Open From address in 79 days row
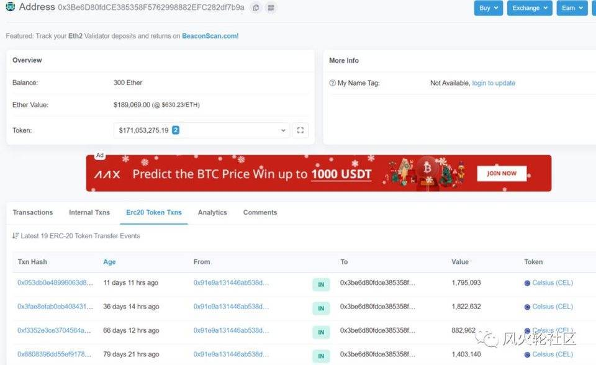The image size is (596, 365). pyautogui.click(x=231, y=354)
